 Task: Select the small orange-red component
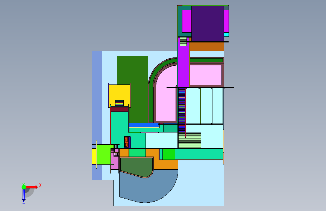(x=126, y=142)
